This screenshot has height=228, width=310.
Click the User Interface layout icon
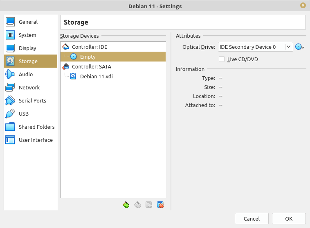[10, 140]
